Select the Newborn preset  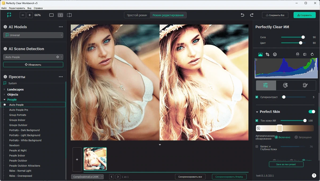click(14, 145)
